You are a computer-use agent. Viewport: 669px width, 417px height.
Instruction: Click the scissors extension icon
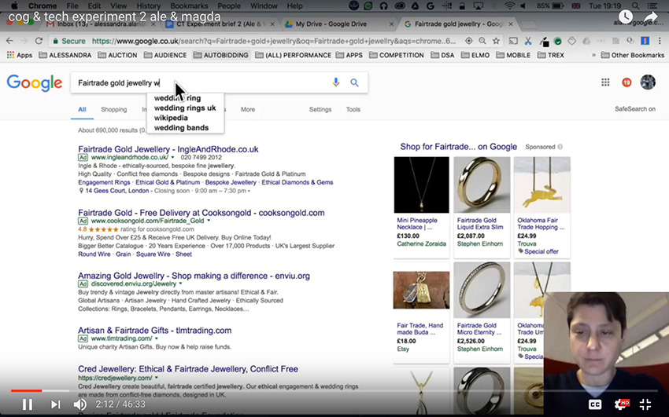[x=528, y=41]
